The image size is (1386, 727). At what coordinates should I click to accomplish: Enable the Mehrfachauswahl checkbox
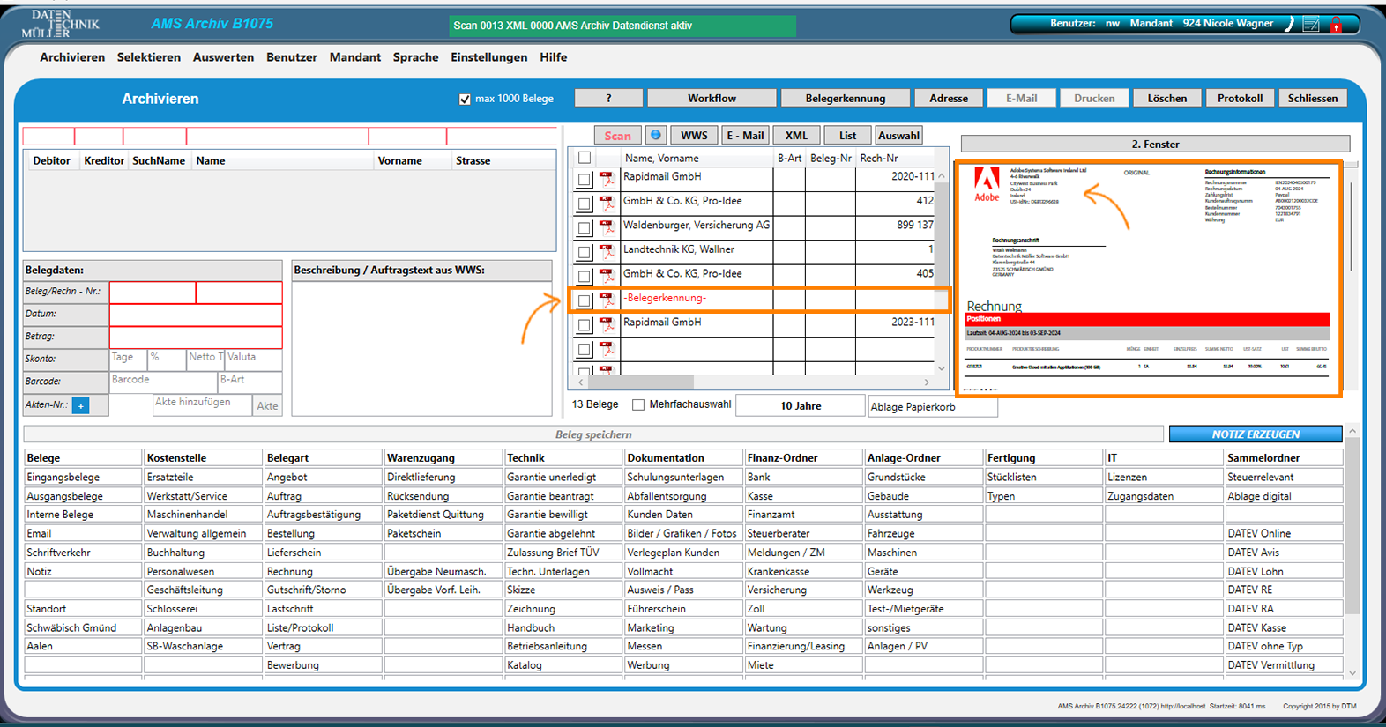click(x=638, y=404)
